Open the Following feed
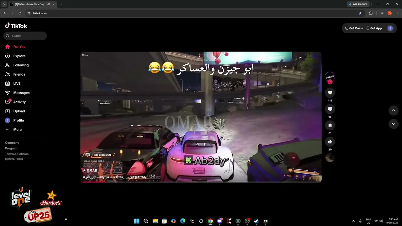 [x=17, y=65]
